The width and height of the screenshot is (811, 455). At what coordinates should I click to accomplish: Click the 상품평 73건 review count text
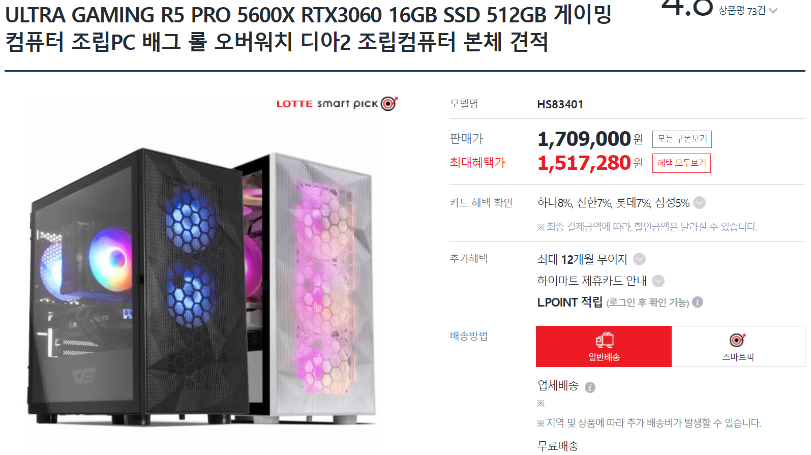(742, 11)
